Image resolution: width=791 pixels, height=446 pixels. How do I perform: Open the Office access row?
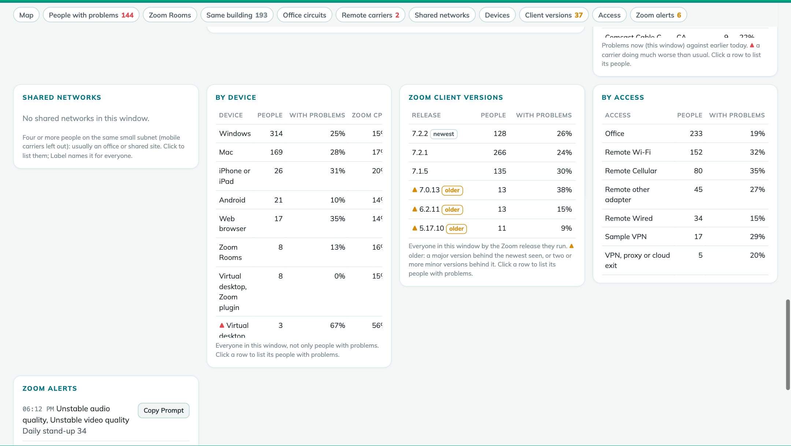[x=685, y=133]
